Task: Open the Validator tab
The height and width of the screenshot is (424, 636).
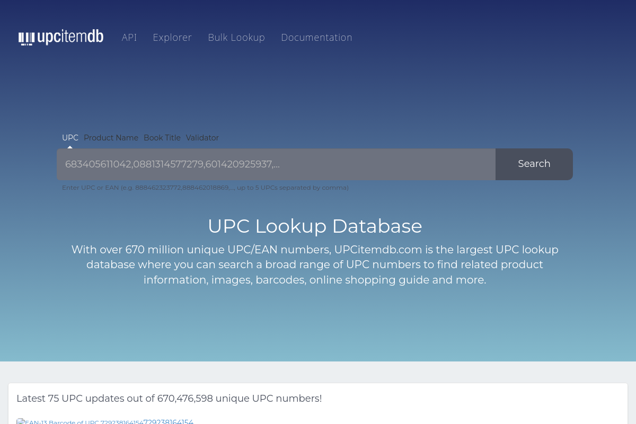Action: pos(202,138)
